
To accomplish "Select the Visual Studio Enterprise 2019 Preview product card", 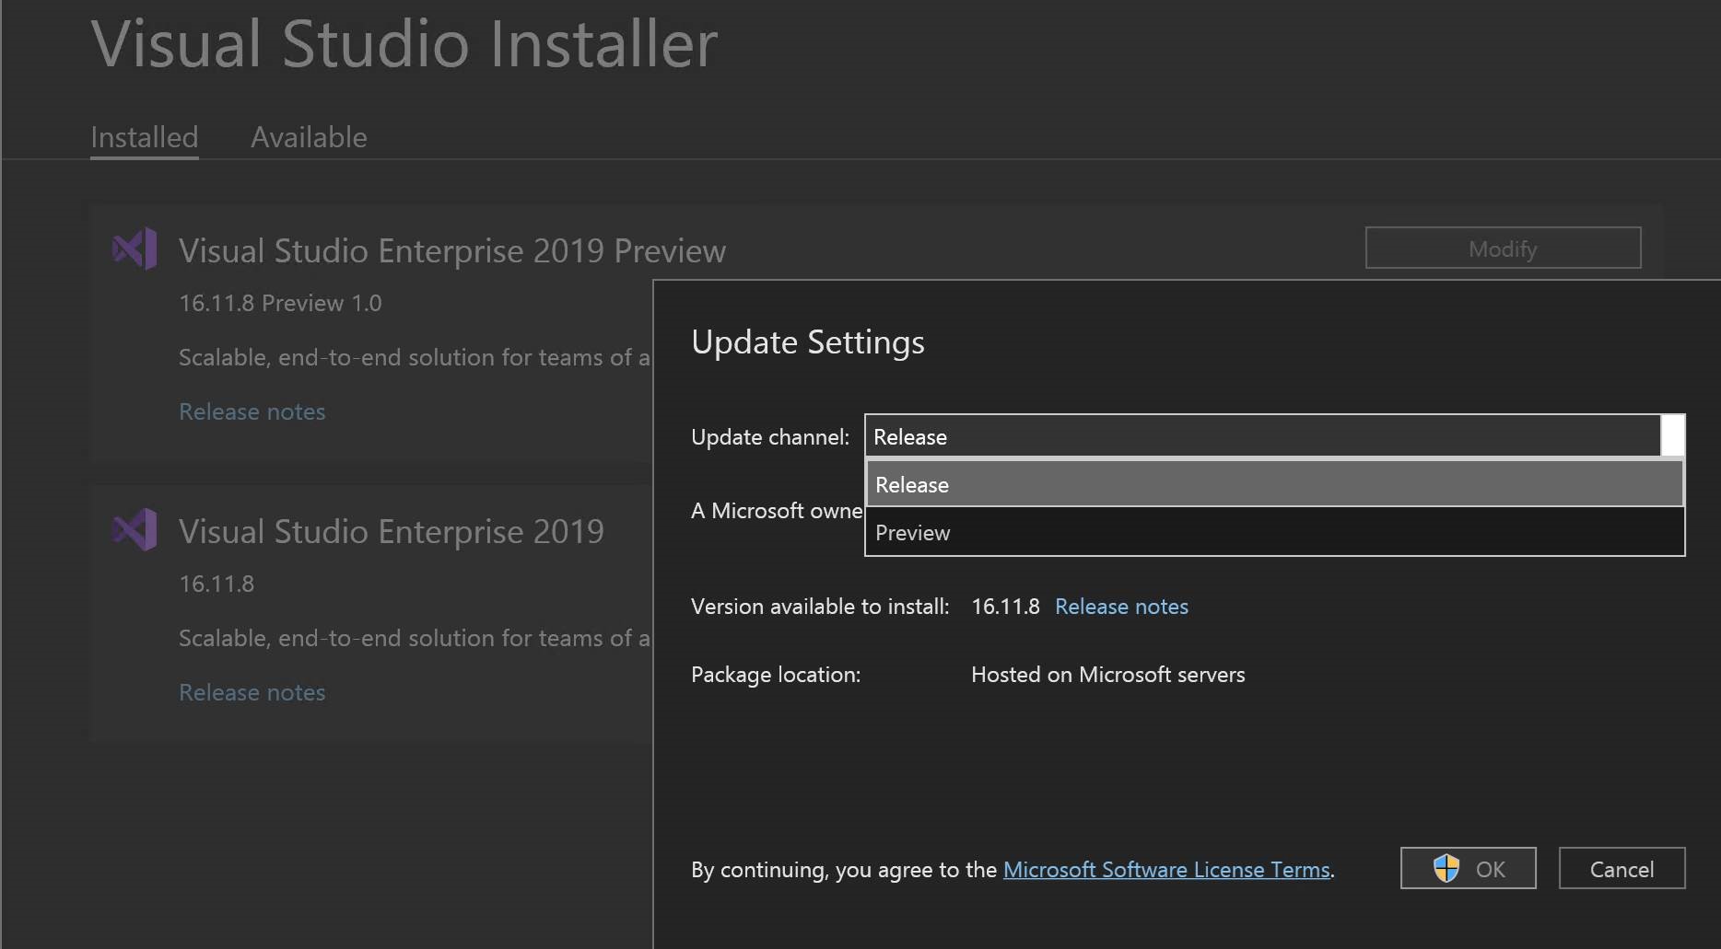I will pyautogui.click(x=369, y=331).
